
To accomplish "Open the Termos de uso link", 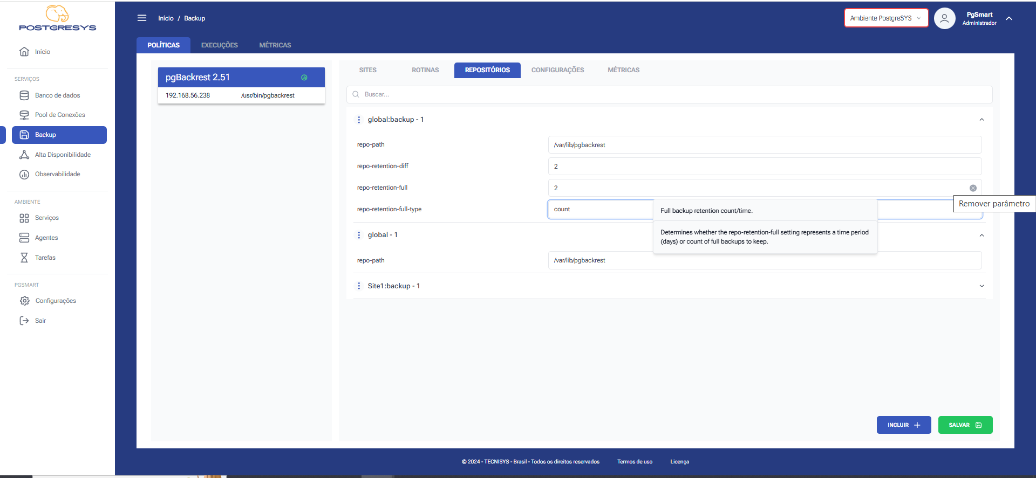I will click(635, 462).
